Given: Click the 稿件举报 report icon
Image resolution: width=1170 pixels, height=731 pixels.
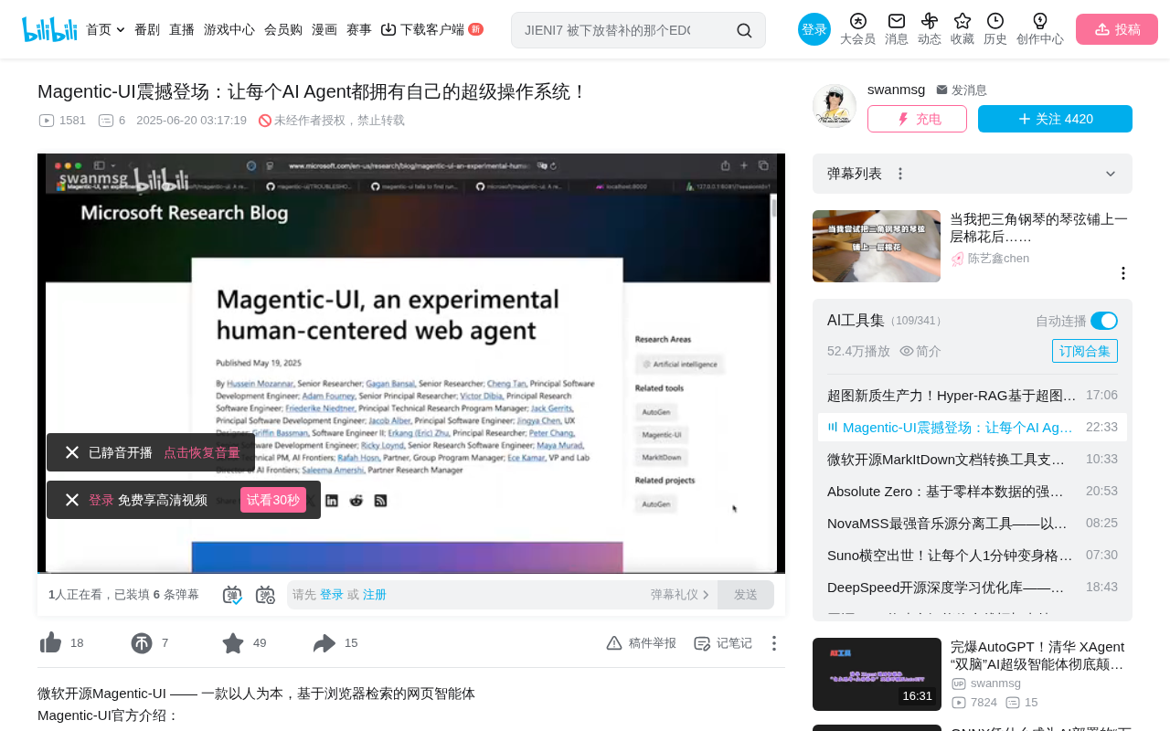Looking at the screenshot, I should point(641,643).
